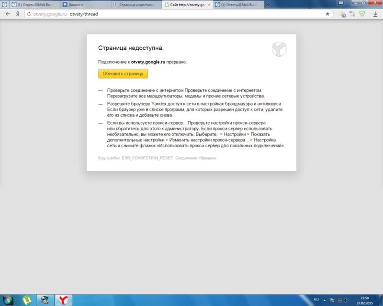The width and height of the screenshot is (383, 306).
Task: Click the "Обновить страницу" button
Action: click(x=123, y=74)
